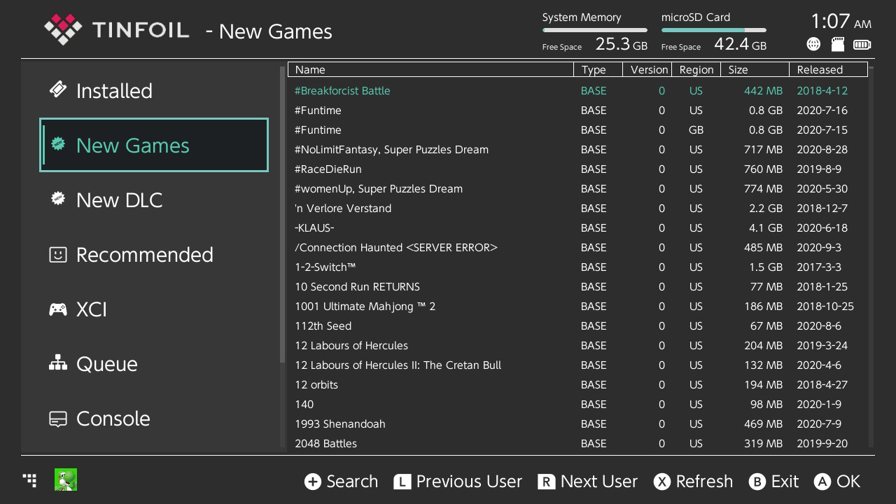Select the 112th Seed game row

[x=578, y=325]
